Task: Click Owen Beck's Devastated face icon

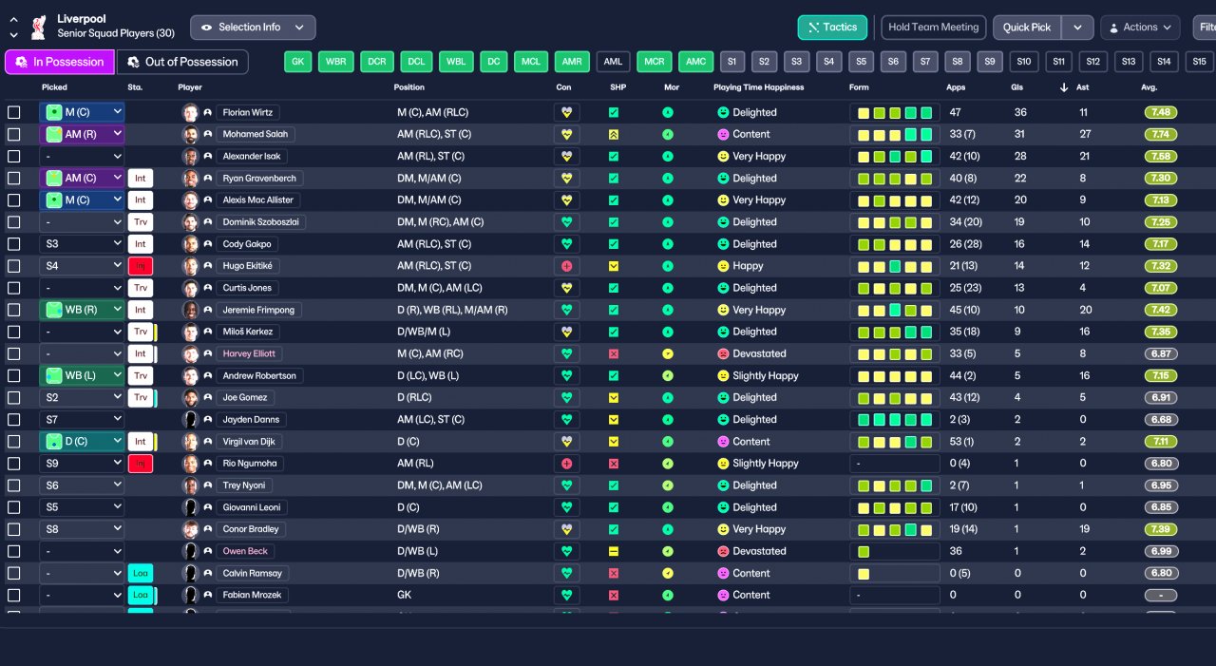Action: pos(723,551)
